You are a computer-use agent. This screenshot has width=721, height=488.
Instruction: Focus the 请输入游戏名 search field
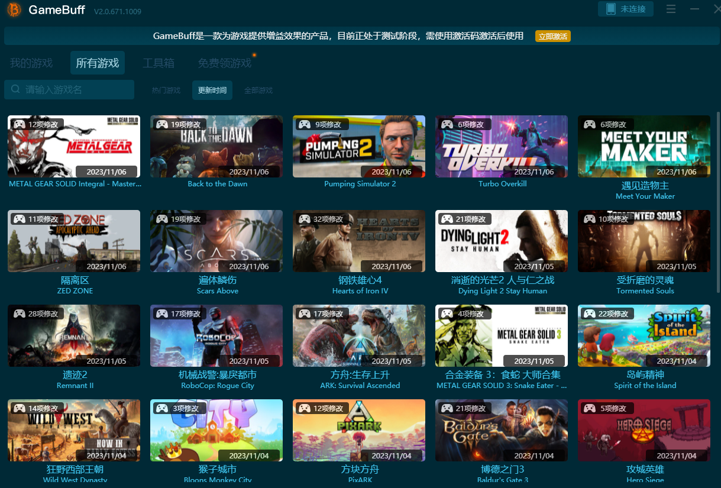pos(69,90)
